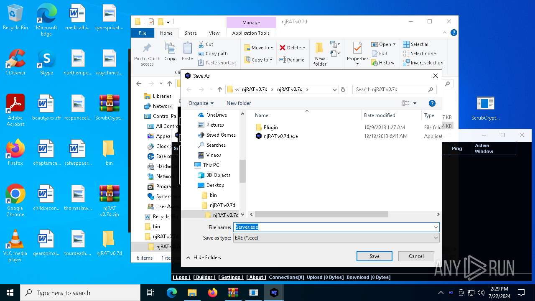Click the Save button in Save As dialog
This screenshot has width=535, height=301.
pos(374,256)
